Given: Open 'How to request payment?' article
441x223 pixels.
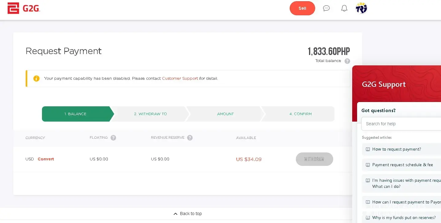Looking at the screenshot, I should [397, 149].
